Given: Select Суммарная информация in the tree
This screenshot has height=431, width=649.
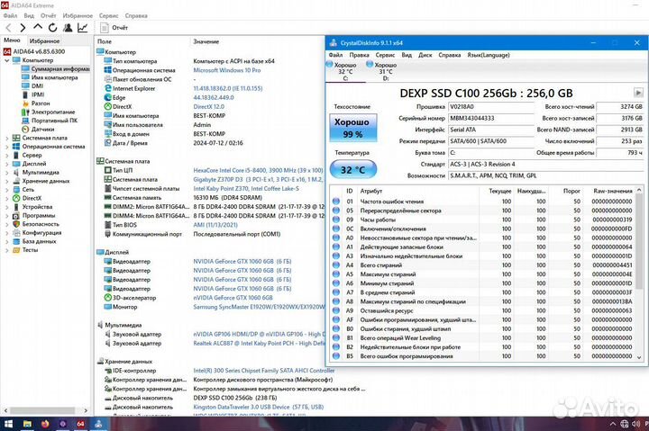Looking at the screenshot, I should pos(56,68).
